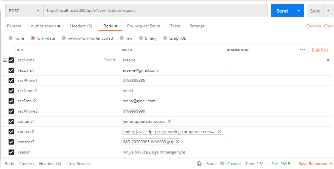Select the request Body tab
334x169 pixels.
click(x=110, y=26)
